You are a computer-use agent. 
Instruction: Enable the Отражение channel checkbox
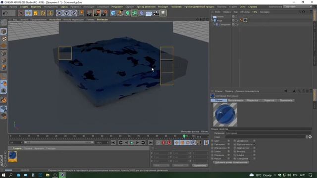[x=229, y=148]
